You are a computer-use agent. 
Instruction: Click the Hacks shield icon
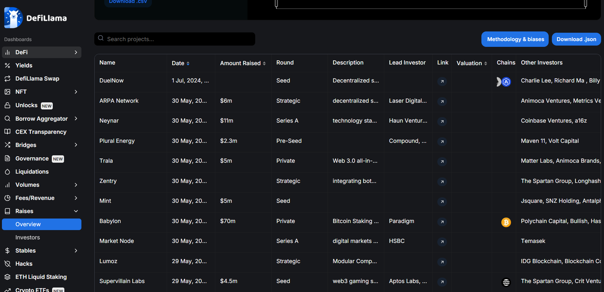[x=7, y=264]
